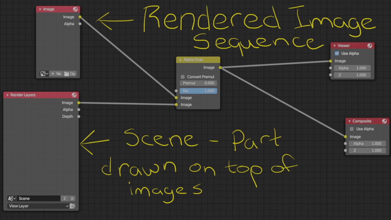Open the View Layer dropdown
This screenshot has height=220, width=391.
click(38, 206)
